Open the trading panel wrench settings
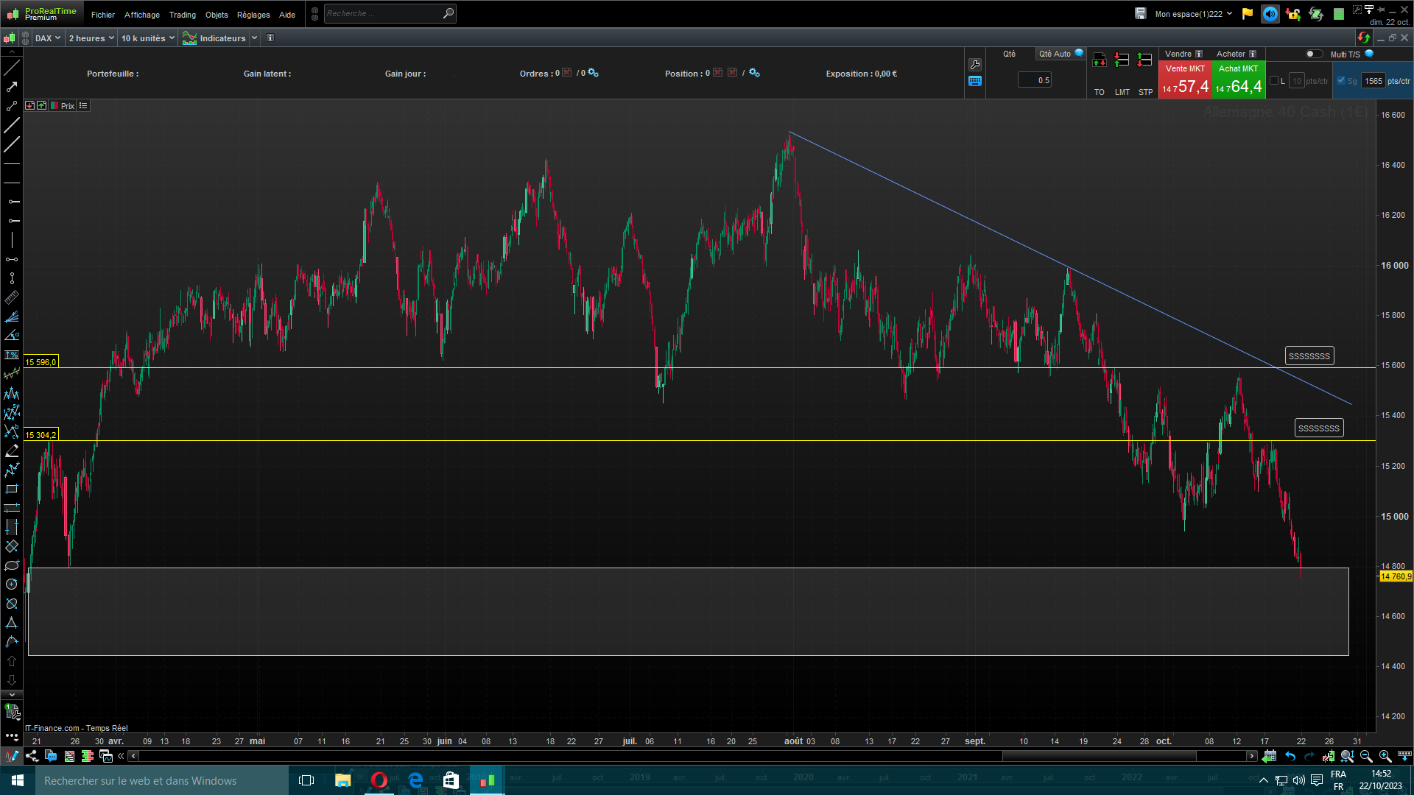This screenshot has height=795, width=1414. click(975, 65)
